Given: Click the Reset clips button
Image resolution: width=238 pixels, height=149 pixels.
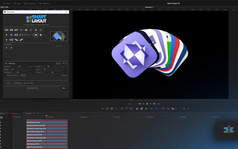Looking at the screenshot, I should point(18,83).
